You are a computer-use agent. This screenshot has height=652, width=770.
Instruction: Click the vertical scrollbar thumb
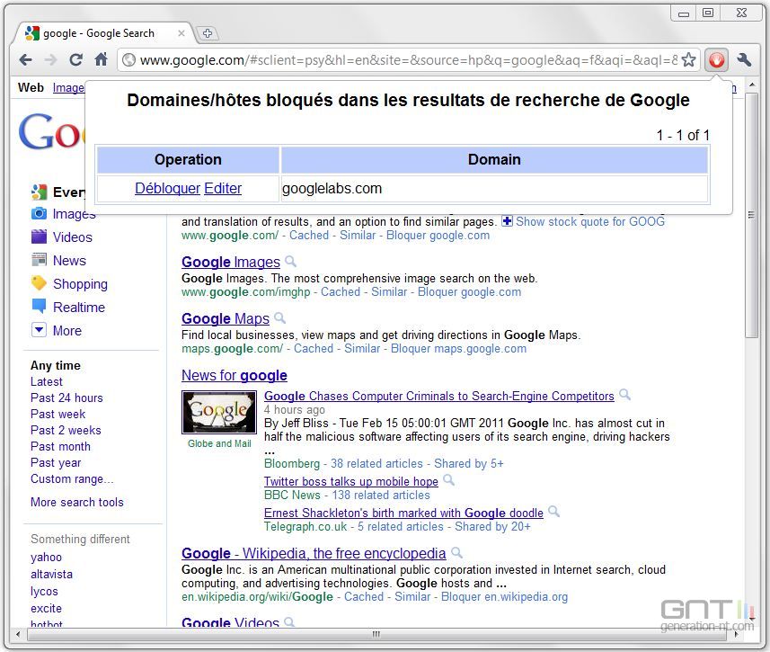click(x=751, y=215)
